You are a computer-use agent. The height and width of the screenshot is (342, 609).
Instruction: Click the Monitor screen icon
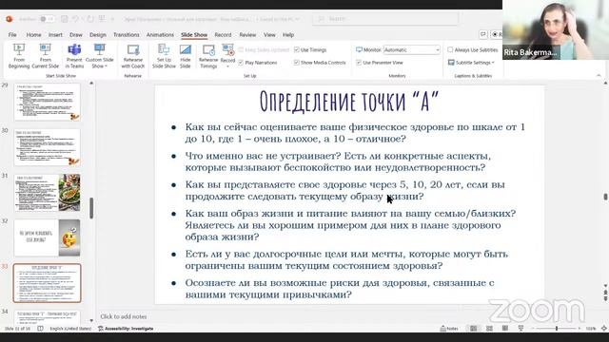click(359, 49)
